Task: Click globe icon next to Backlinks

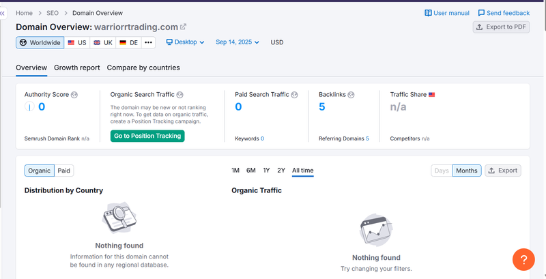Action: (x=351, y=95)
